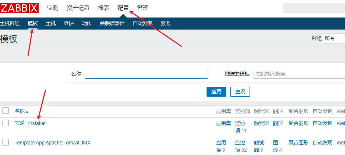This screenshot has width=345, height=155.
Task: Check the TCP_11status row checkbox
Action: (x=5, y=123)
